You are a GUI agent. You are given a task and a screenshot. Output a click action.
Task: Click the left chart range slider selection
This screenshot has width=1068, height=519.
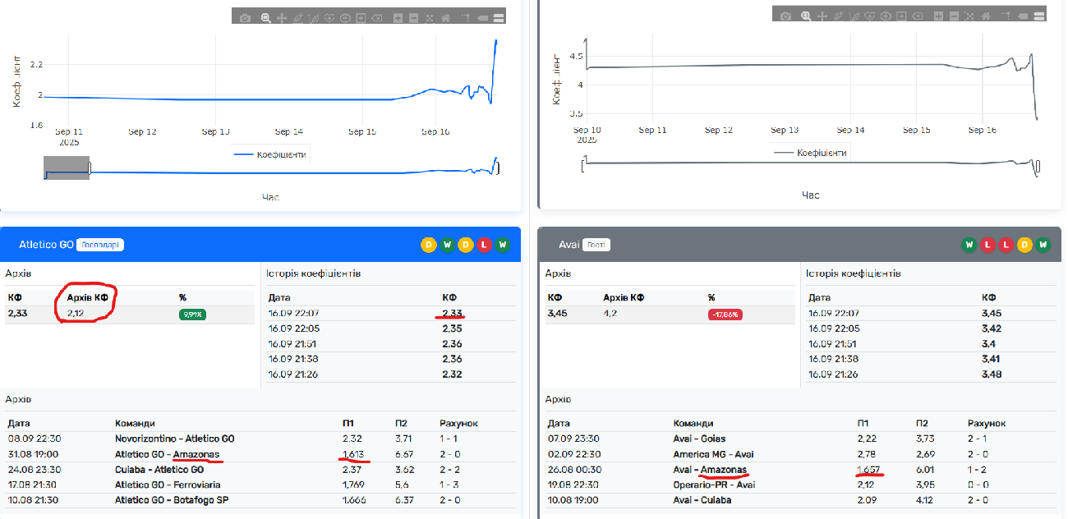coord(67,168)
